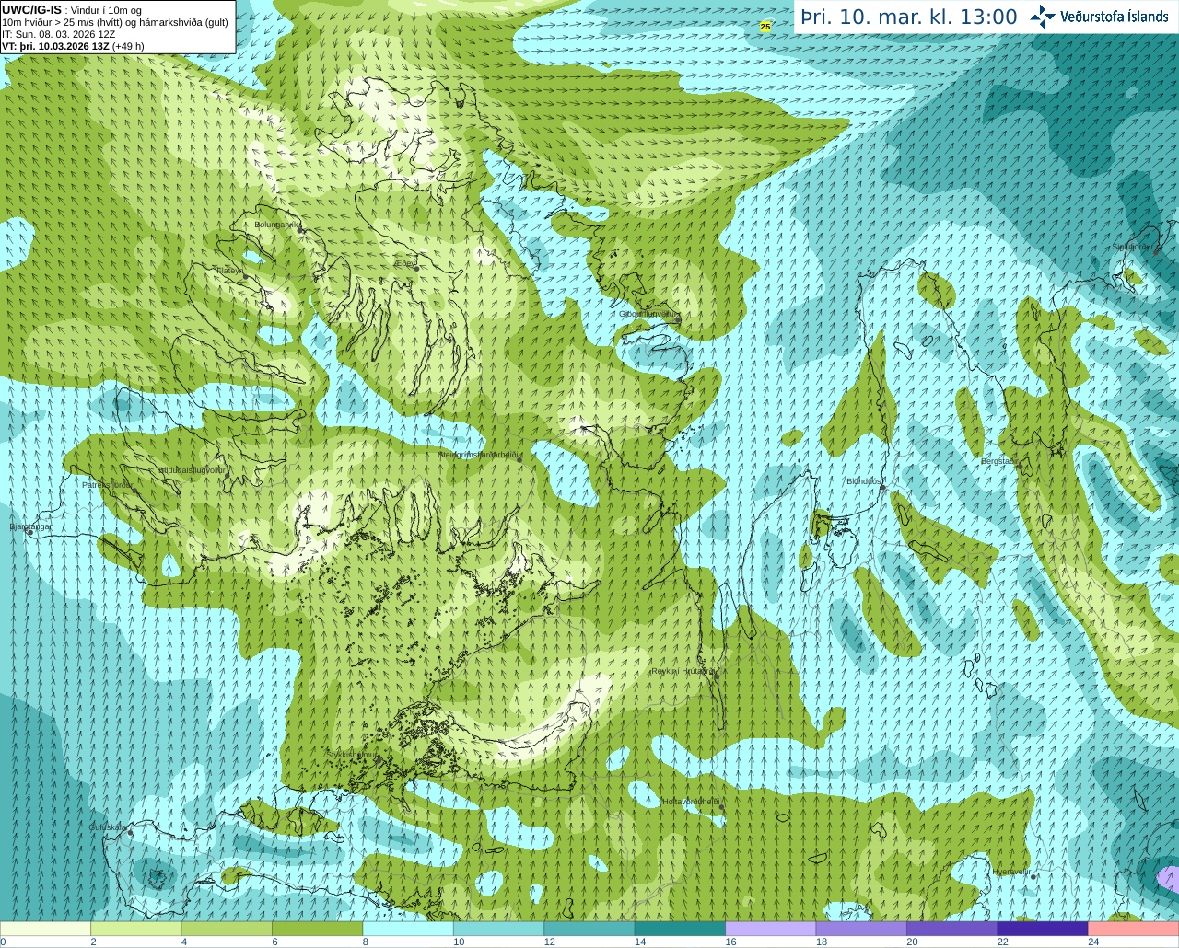Viewport: 1179px width, 948px height.
Task: Click the UWC/IG-IS model title text
Action: point(32,10)
